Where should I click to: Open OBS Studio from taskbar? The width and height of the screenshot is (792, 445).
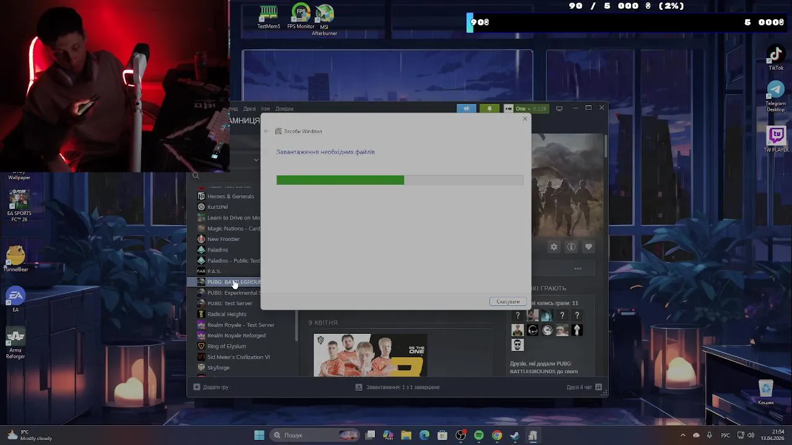[461, 435]
